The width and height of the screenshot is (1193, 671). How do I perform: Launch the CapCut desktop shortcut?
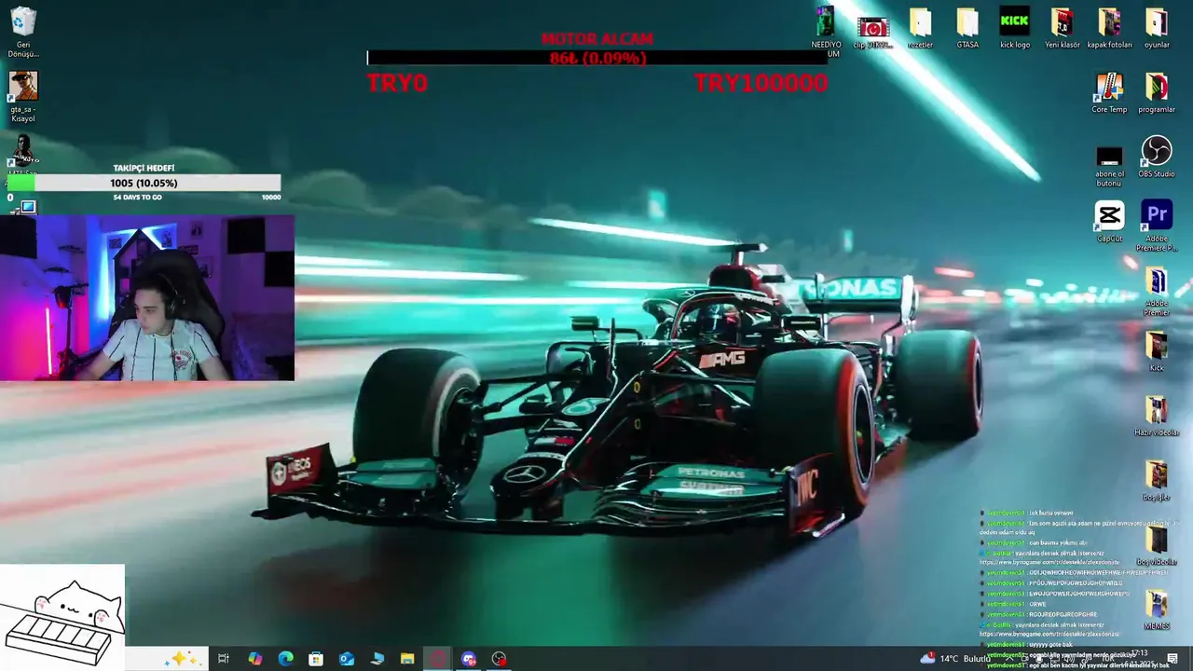tap(1109, 223)
